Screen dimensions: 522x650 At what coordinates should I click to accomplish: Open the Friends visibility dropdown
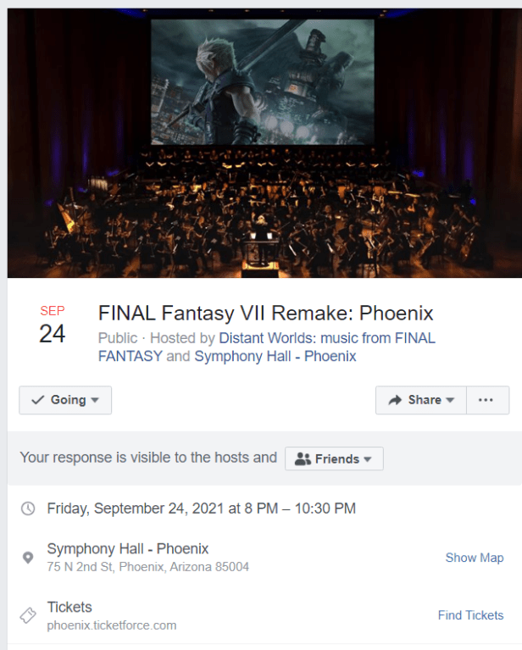tap(335, 458)
